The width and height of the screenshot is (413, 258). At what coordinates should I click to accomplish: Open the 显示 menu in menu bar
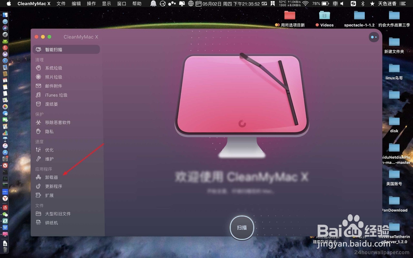(x=107, y=4)
